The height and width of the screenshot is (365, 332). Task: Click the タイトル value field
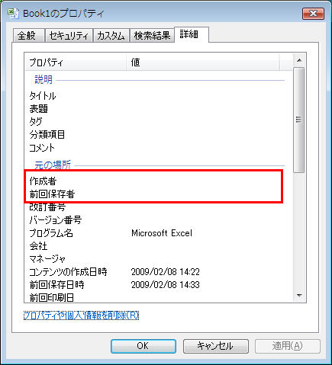click(x=208, y=96)
